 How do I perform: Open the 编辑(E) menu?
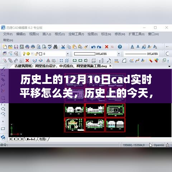tap(21, 34)
